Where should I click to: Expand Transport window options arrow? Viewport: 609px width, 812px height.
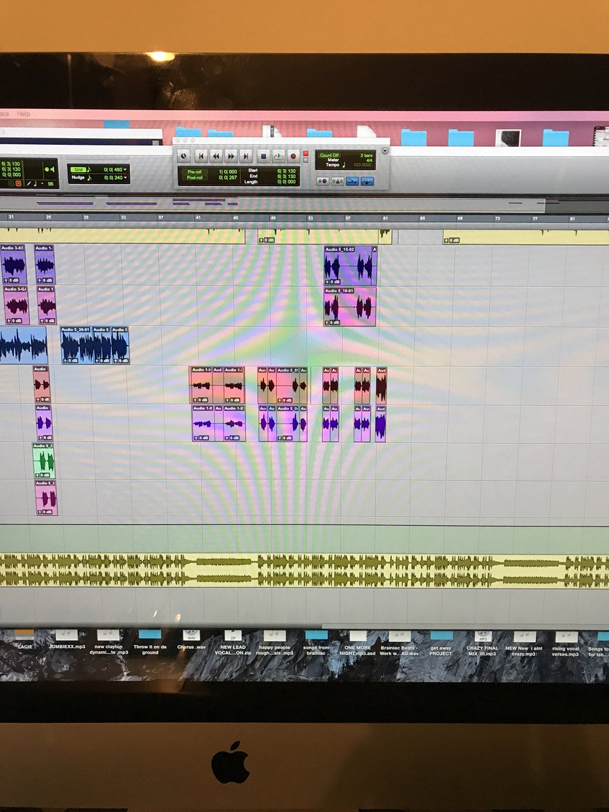(x=385, y=150)
